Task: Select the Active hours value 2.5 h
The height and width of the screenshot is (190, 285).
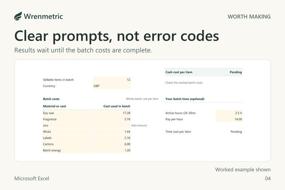Action: click(x=229, y=113)
